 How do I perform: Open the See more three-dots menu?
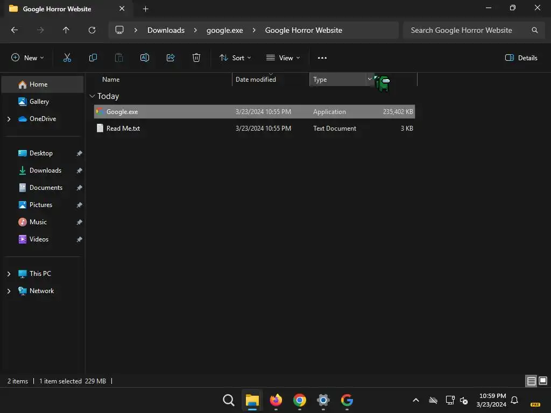(x=322, y=58)
